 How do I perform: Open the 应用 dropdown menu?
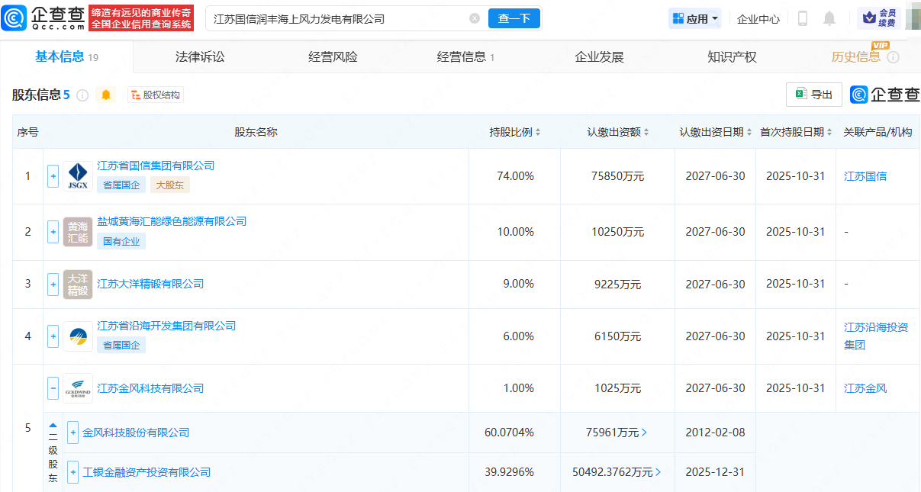[694, 18]
